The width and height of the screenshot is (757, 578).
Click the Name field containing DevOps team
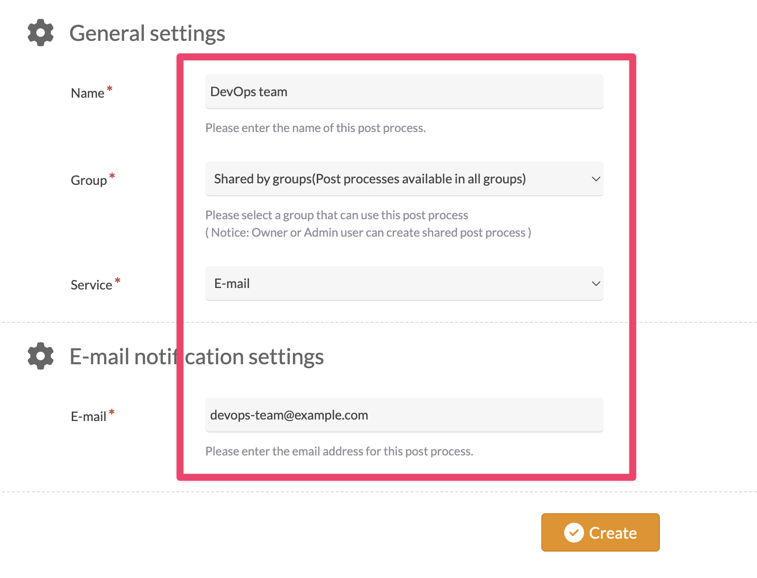pyautogui.click(x=404, y=92)
